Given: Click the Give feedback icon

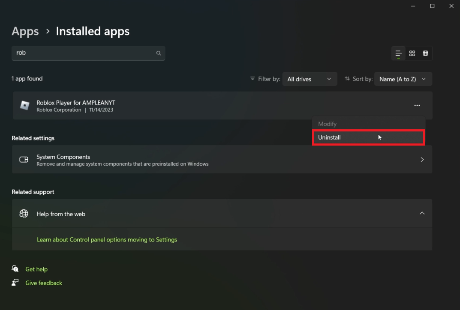Looking at the screenshot, I should coord(15,283).
